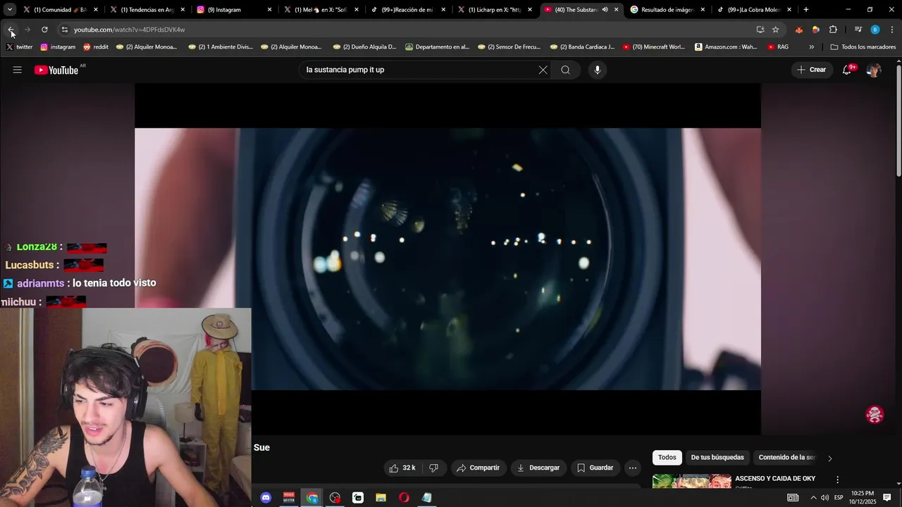The height and width of the screenshot is (507, 902).
Task: Open the reddit bookmark
Action: pos(96,47)
